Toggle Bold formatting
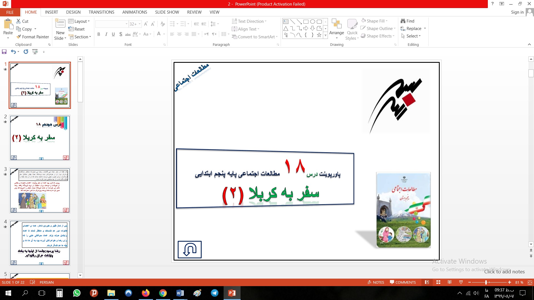This screenshot has height=300, width=534. tap(99, 34)
